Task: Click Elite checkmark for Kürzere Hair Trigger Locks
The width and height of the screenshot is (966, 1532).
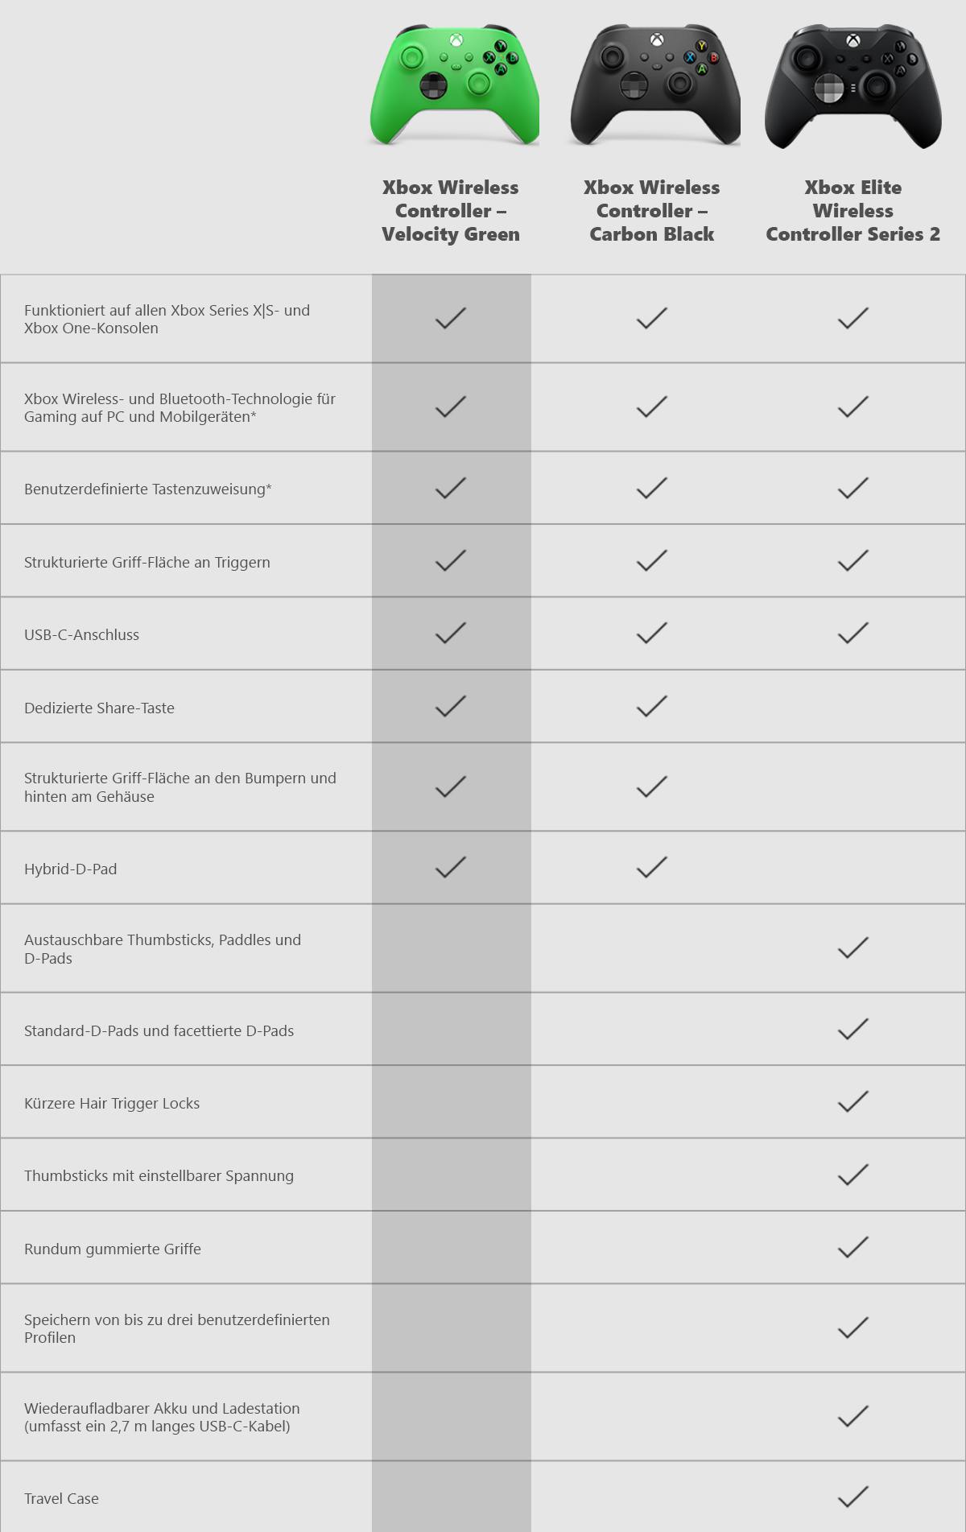Action: tap(853, 1102)
